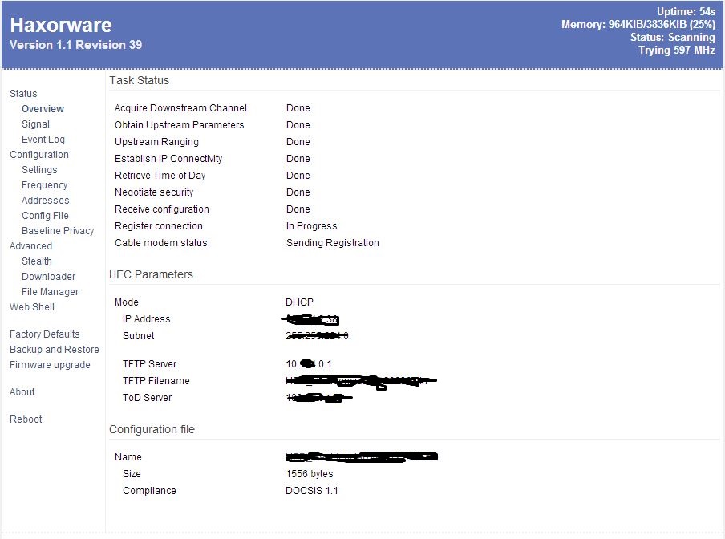
Task: Click Factory Defaults in sidebar
Action: [x=44, y=334]
